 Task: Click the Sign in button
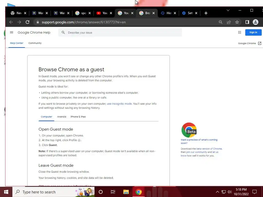(253, 32)
